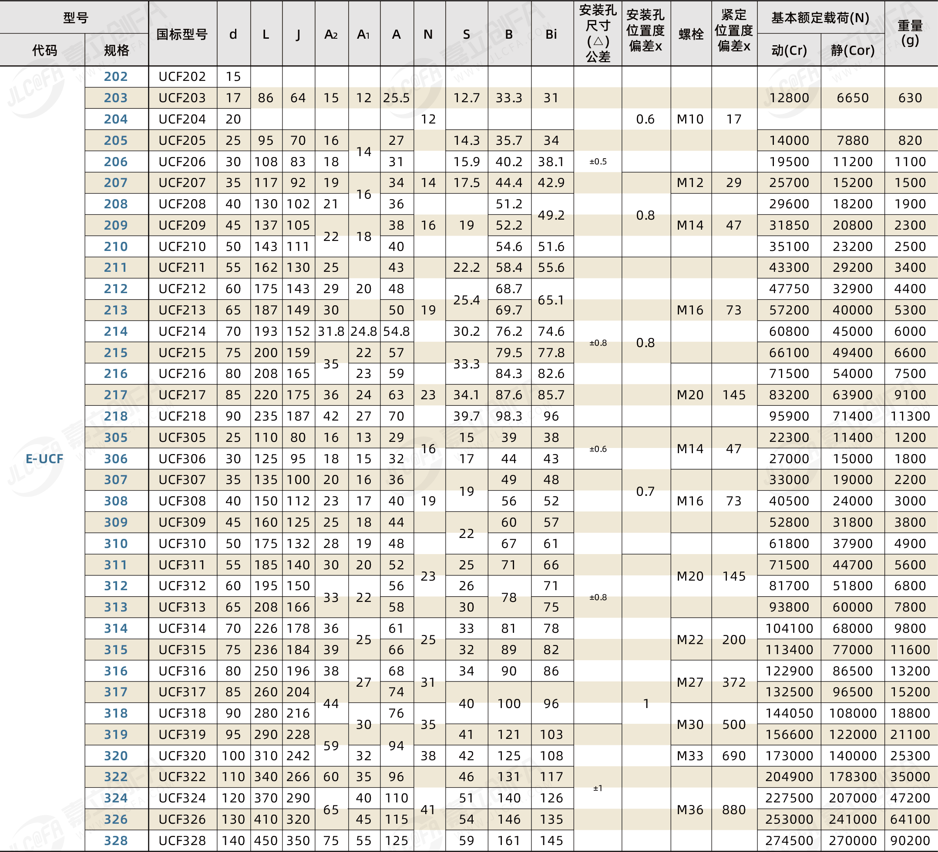Viewport: 938px width, 852px height.
Task: Select blue spec code 312
Action: coord(116,586)
